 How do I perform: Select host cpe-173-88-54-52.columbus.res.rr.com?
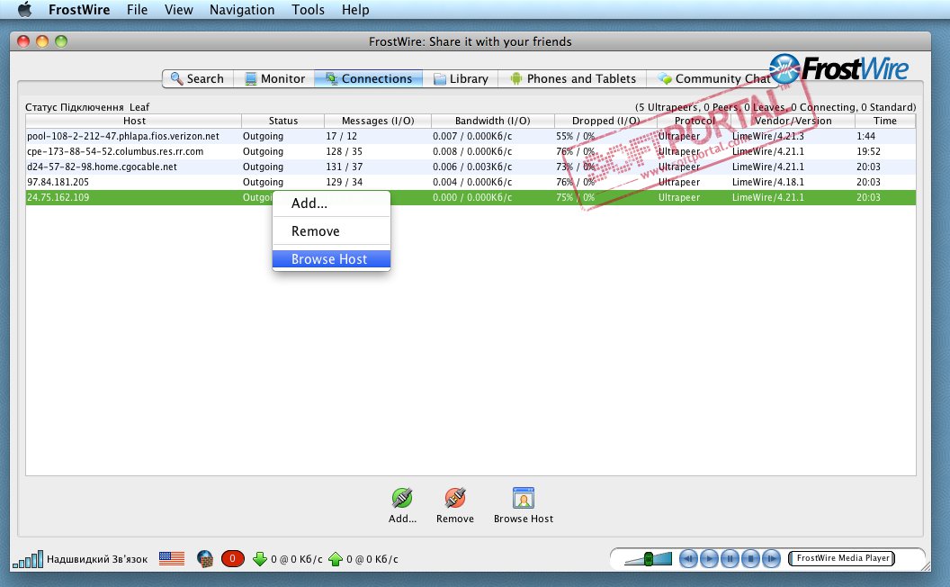(x=115, y=151)
